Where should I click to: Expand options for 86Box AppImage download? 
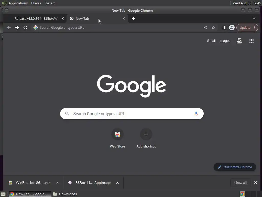(x=117, y=183)
